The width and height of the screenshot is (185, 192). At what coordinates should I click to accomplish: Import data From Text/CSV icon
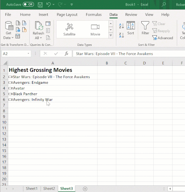pos(18,23)
